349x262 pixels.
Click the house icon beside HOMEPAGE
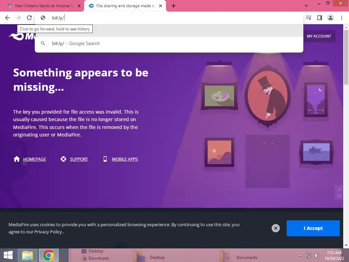17,159
